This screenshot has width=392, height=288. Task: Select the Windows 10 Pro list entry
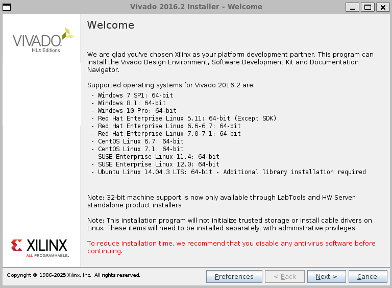[137, 110]
